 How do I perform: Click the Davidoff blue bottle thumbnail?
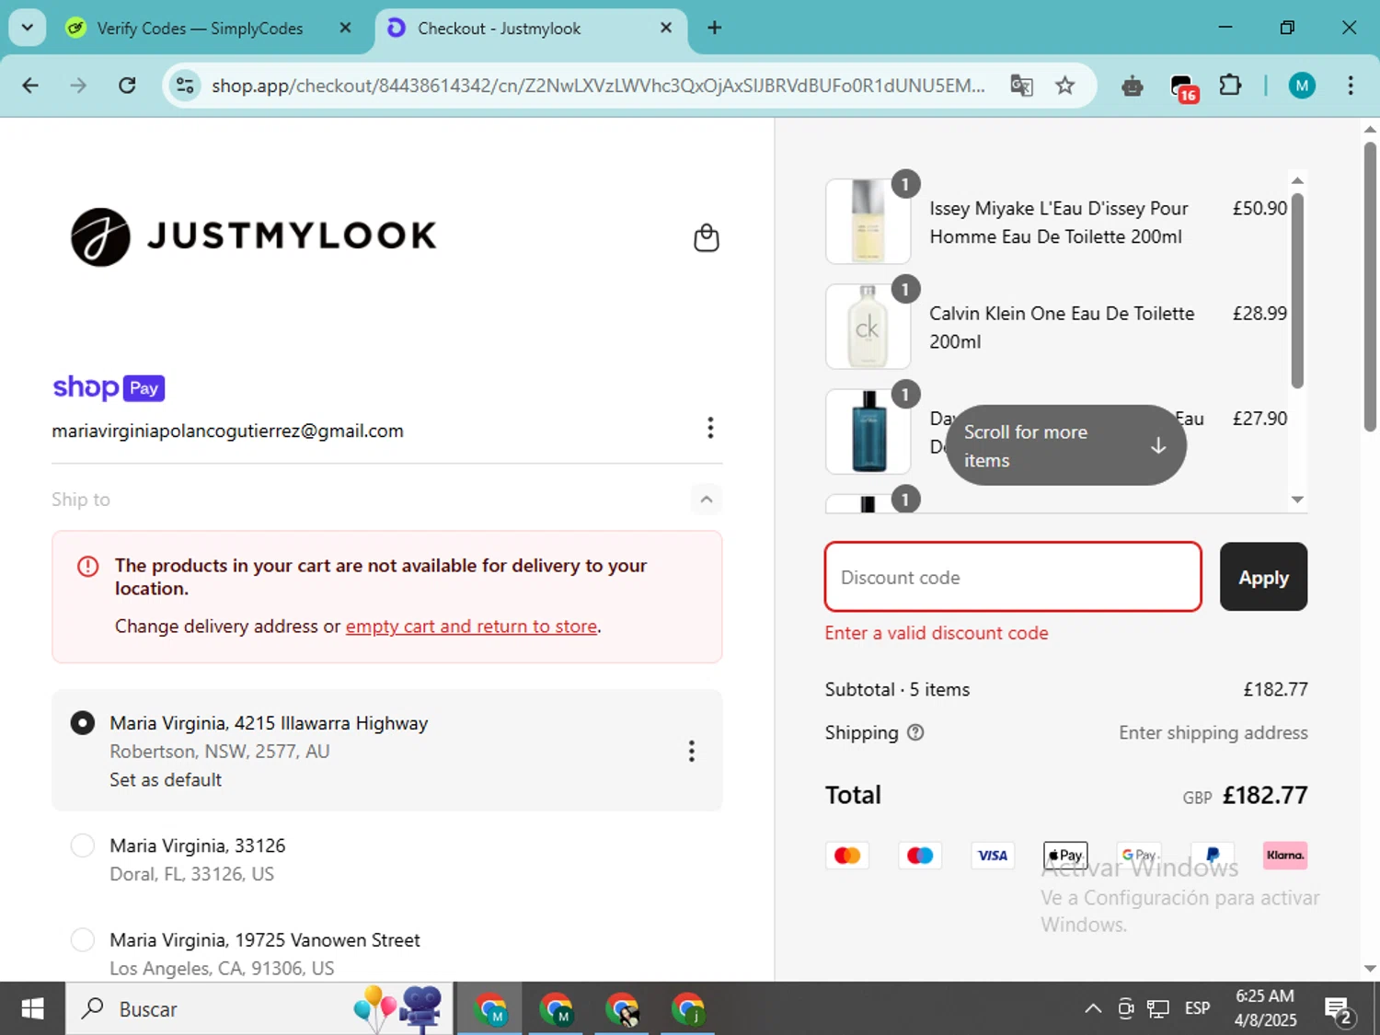pos(868,431)
